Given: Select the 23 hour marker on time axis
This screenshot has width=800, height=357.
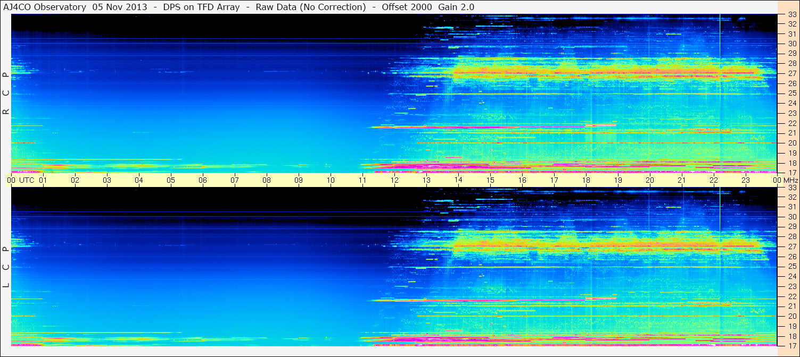Looking at the screenshot, I should 746,180.
